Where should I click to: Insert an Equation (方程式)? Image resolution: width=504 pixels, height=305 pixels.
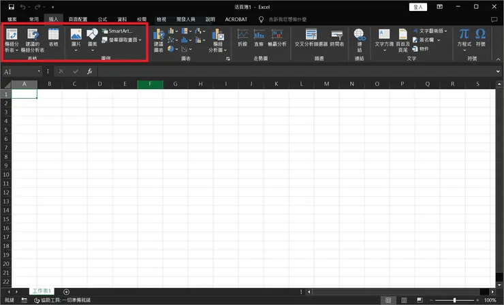[464, 40]
